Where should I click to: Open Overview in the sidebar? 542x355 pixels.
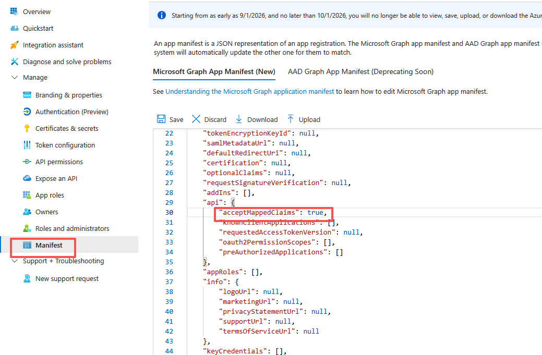[x=37, y=12]
